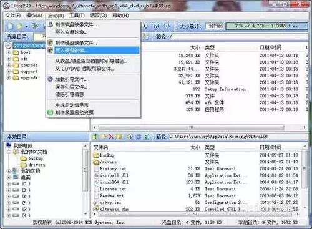Click the local 路径 path field
The width and height of the screenshot is (312, 229).
[238, 137]
